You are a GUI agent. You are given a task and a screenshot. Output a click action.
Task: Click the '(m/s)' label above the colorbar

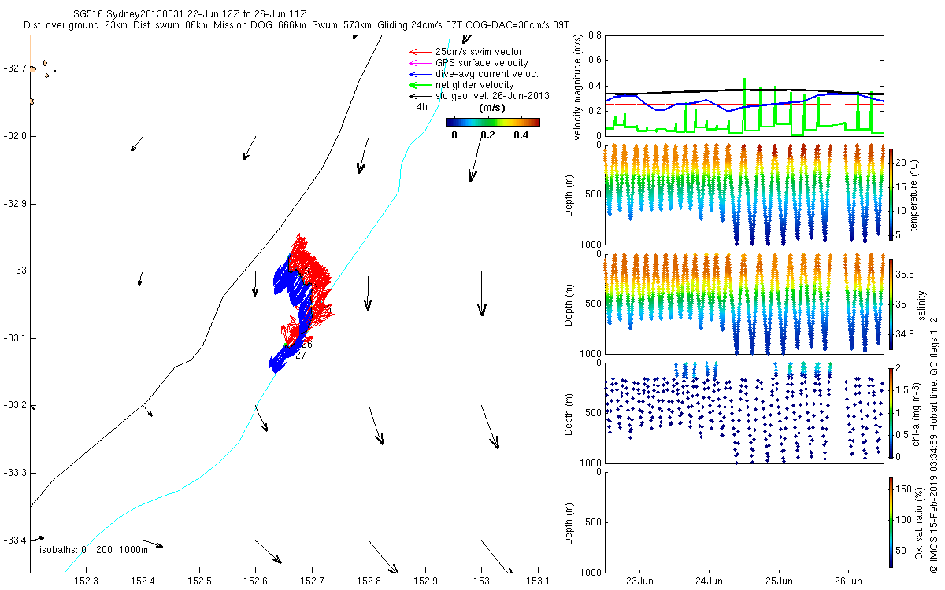pos(492,109)
